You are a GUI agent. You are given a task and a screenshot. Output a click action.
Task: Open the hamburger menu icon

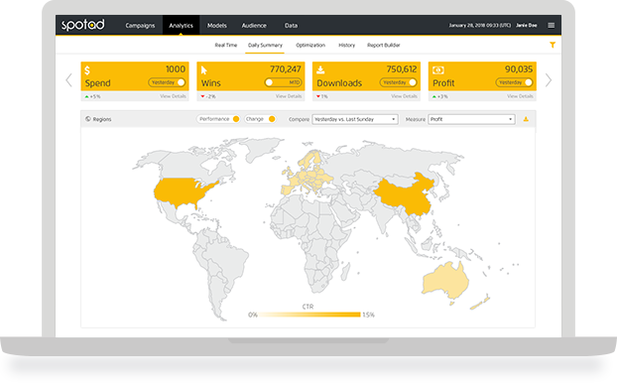click(x=551, y=25)
